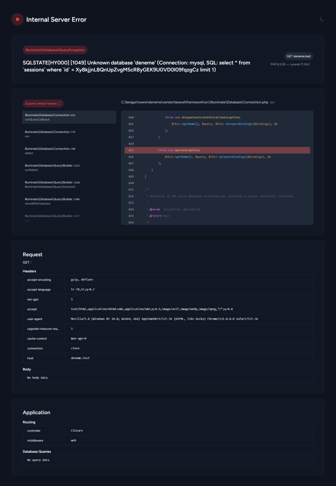The width and height of the screenshot is (336, 486).
Task: Click the PHP 8.2.26 Laravel version text
Action: pos(290,64)
